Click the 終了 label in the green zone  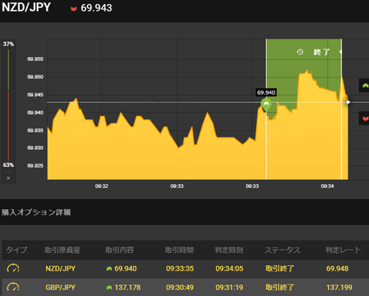pos(321,52)
